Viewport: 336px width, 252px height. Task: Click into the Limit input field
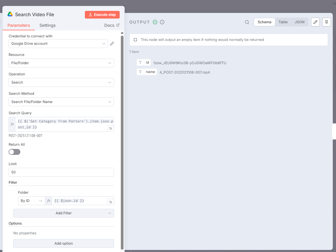[x=61, y=172]
